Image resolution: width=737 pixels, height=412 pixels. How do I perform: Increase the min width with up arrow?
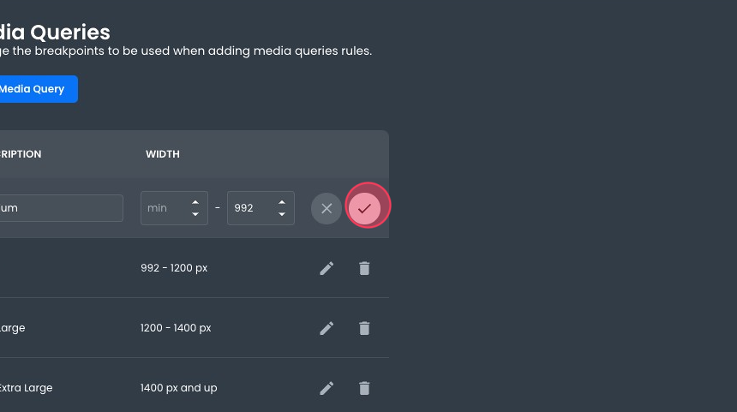195,203
